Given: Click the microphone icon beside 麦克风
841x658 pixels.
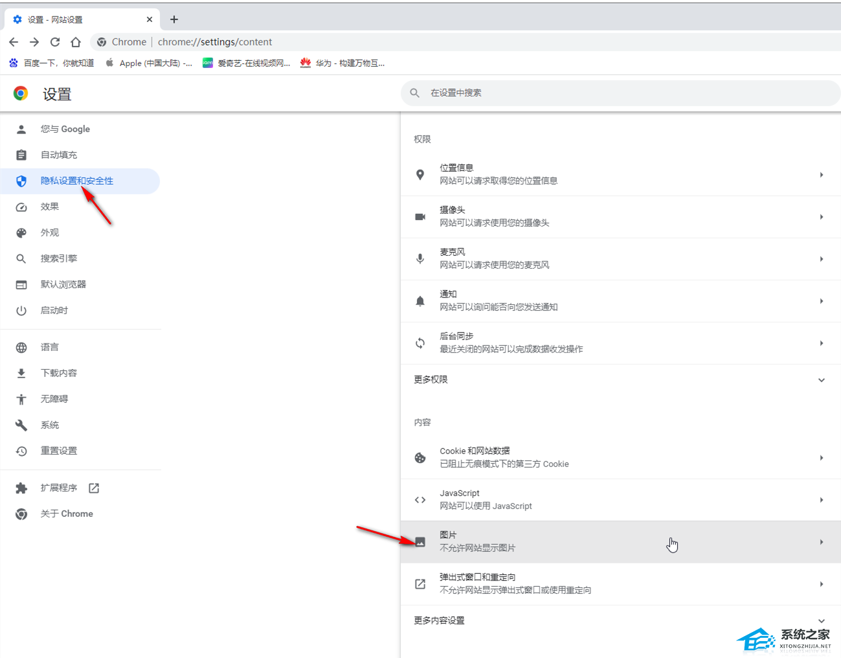Looking at the screenshot, I should [420, 259].
